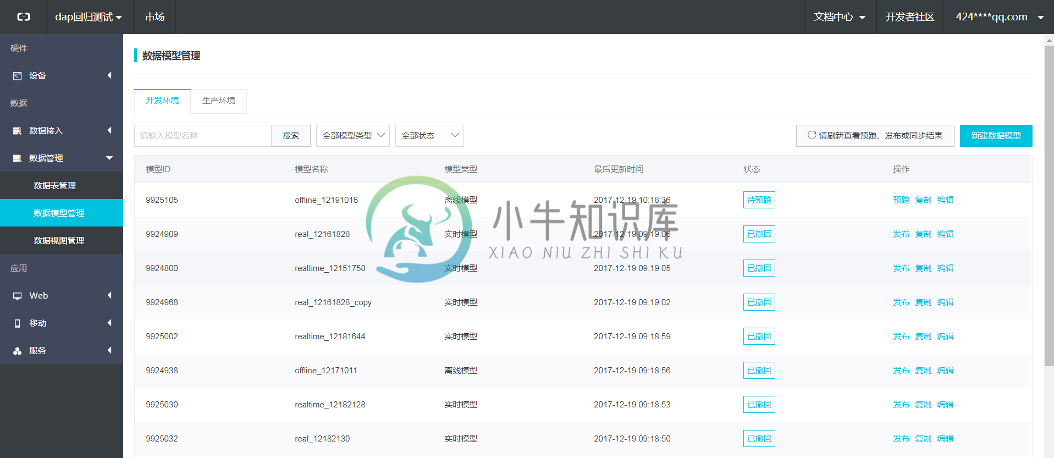Open 开发者社区 in the top navigation

(910, 17)
